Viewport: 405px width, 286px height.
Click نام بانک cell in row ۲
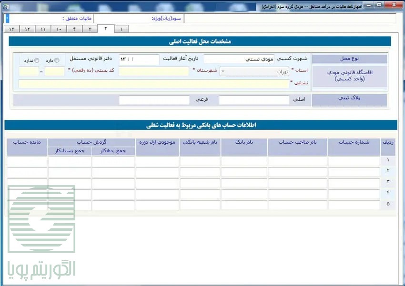click(243, 172)
